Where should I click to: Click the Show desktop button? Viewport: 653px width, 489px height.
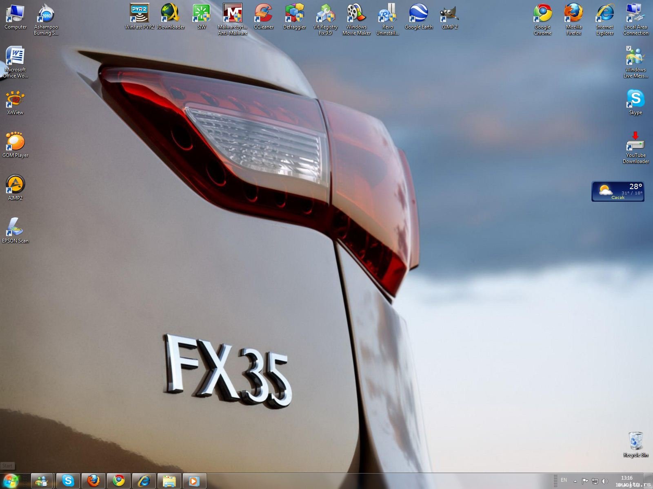648,481
